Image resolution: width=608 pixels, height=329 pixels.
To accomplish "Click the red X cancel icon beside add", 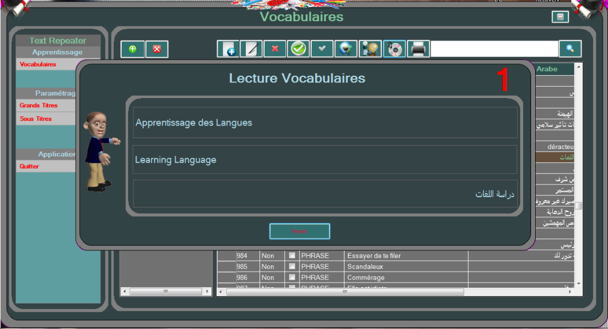I will pyautogui.click(x=157, y=49).
